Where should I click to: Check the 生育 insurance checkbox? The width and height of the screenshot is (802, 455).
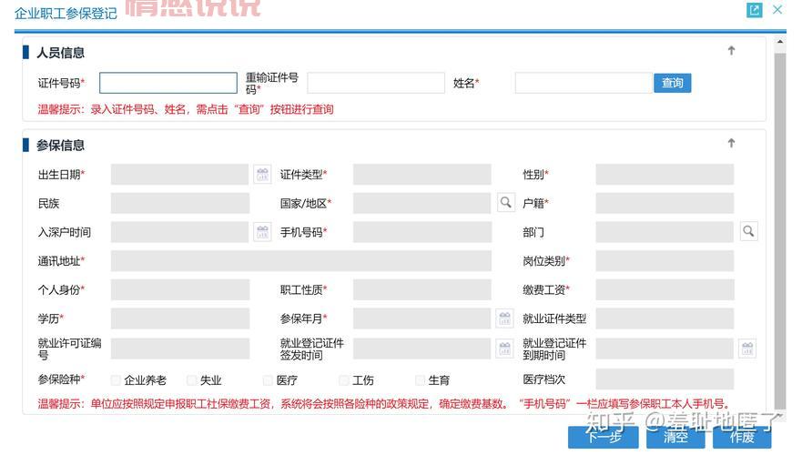point(420,379)
